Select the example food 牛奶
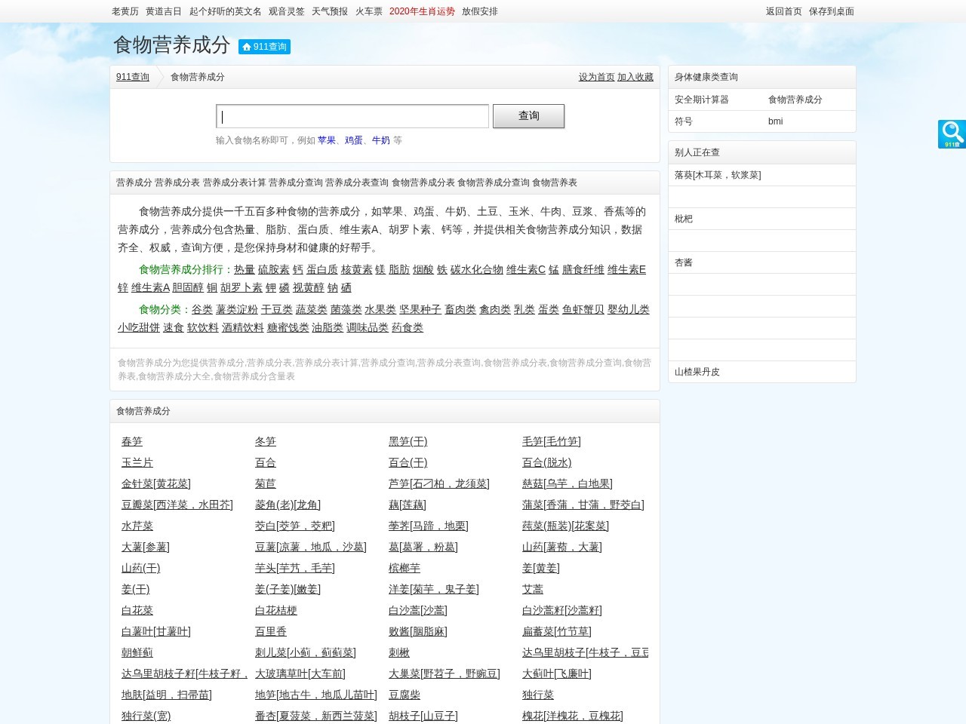The image size is (966, 724). click(x=381, y=140)
